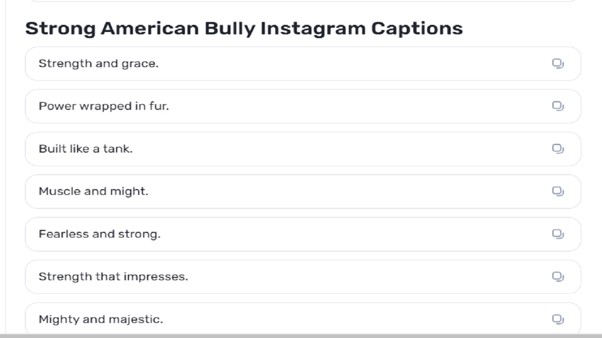The image size is (602, 338).
Task: Select the "Mighty and majestic." caption text
Action: [101, 319]
